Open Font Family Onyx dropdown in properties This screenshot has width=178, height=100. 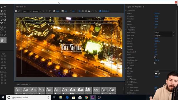165,33
